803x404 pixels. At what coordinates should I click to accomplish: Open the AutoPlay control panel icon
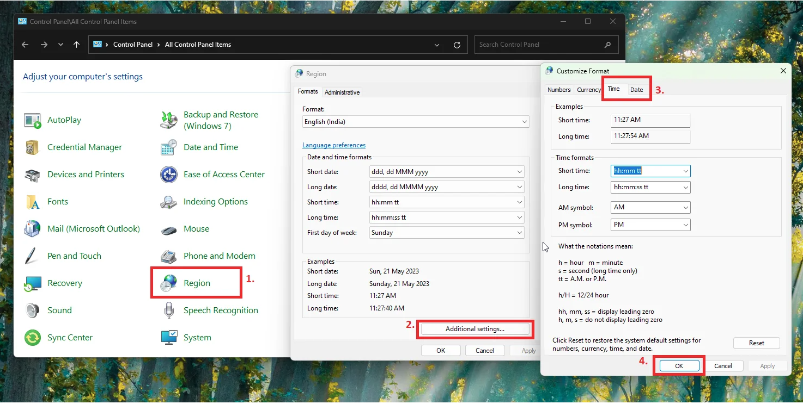tap(33, 120)
